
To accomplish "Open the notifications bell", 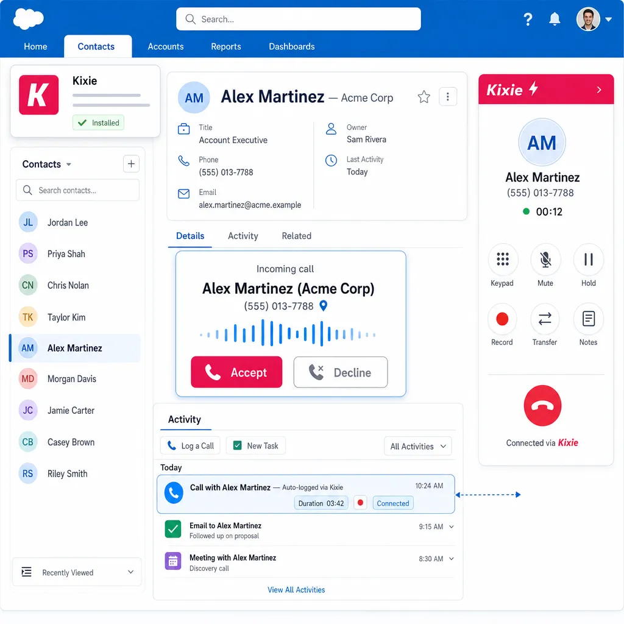I will [x=555, y=19].
